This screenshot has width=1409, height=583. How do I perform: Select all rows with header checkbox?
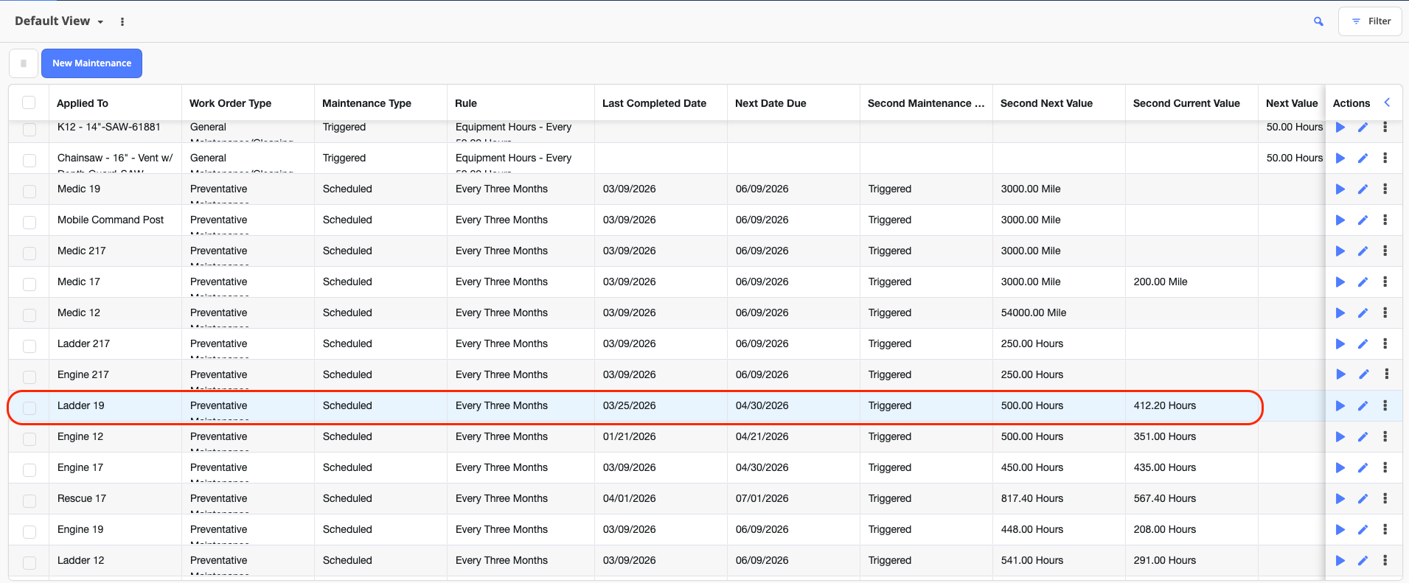[29, 102]
